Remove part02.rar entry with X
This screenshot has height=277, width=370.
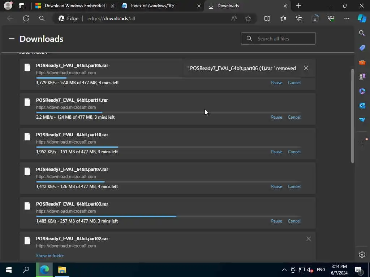coord(309,239)
